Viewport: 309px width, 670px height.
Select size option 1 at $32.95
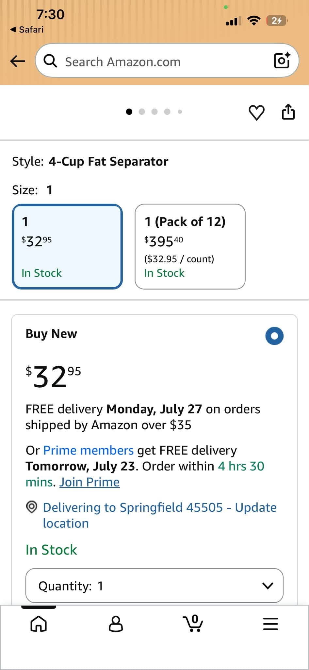click(67, 247)
